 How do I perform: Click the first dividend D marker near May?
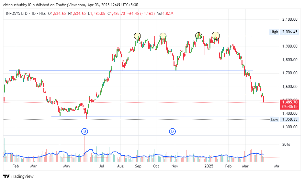pos(84,132)
